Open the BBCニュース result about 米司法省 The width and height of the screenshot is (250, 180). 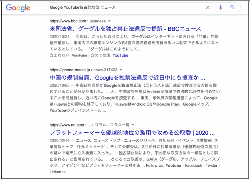point(125,29)
